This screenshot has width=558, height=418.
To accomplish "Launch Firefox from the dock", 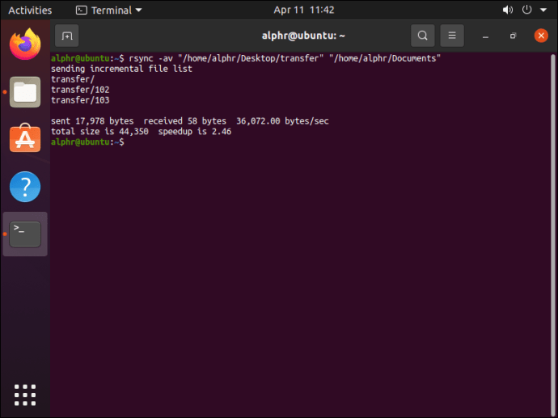I will click(25, 44).
